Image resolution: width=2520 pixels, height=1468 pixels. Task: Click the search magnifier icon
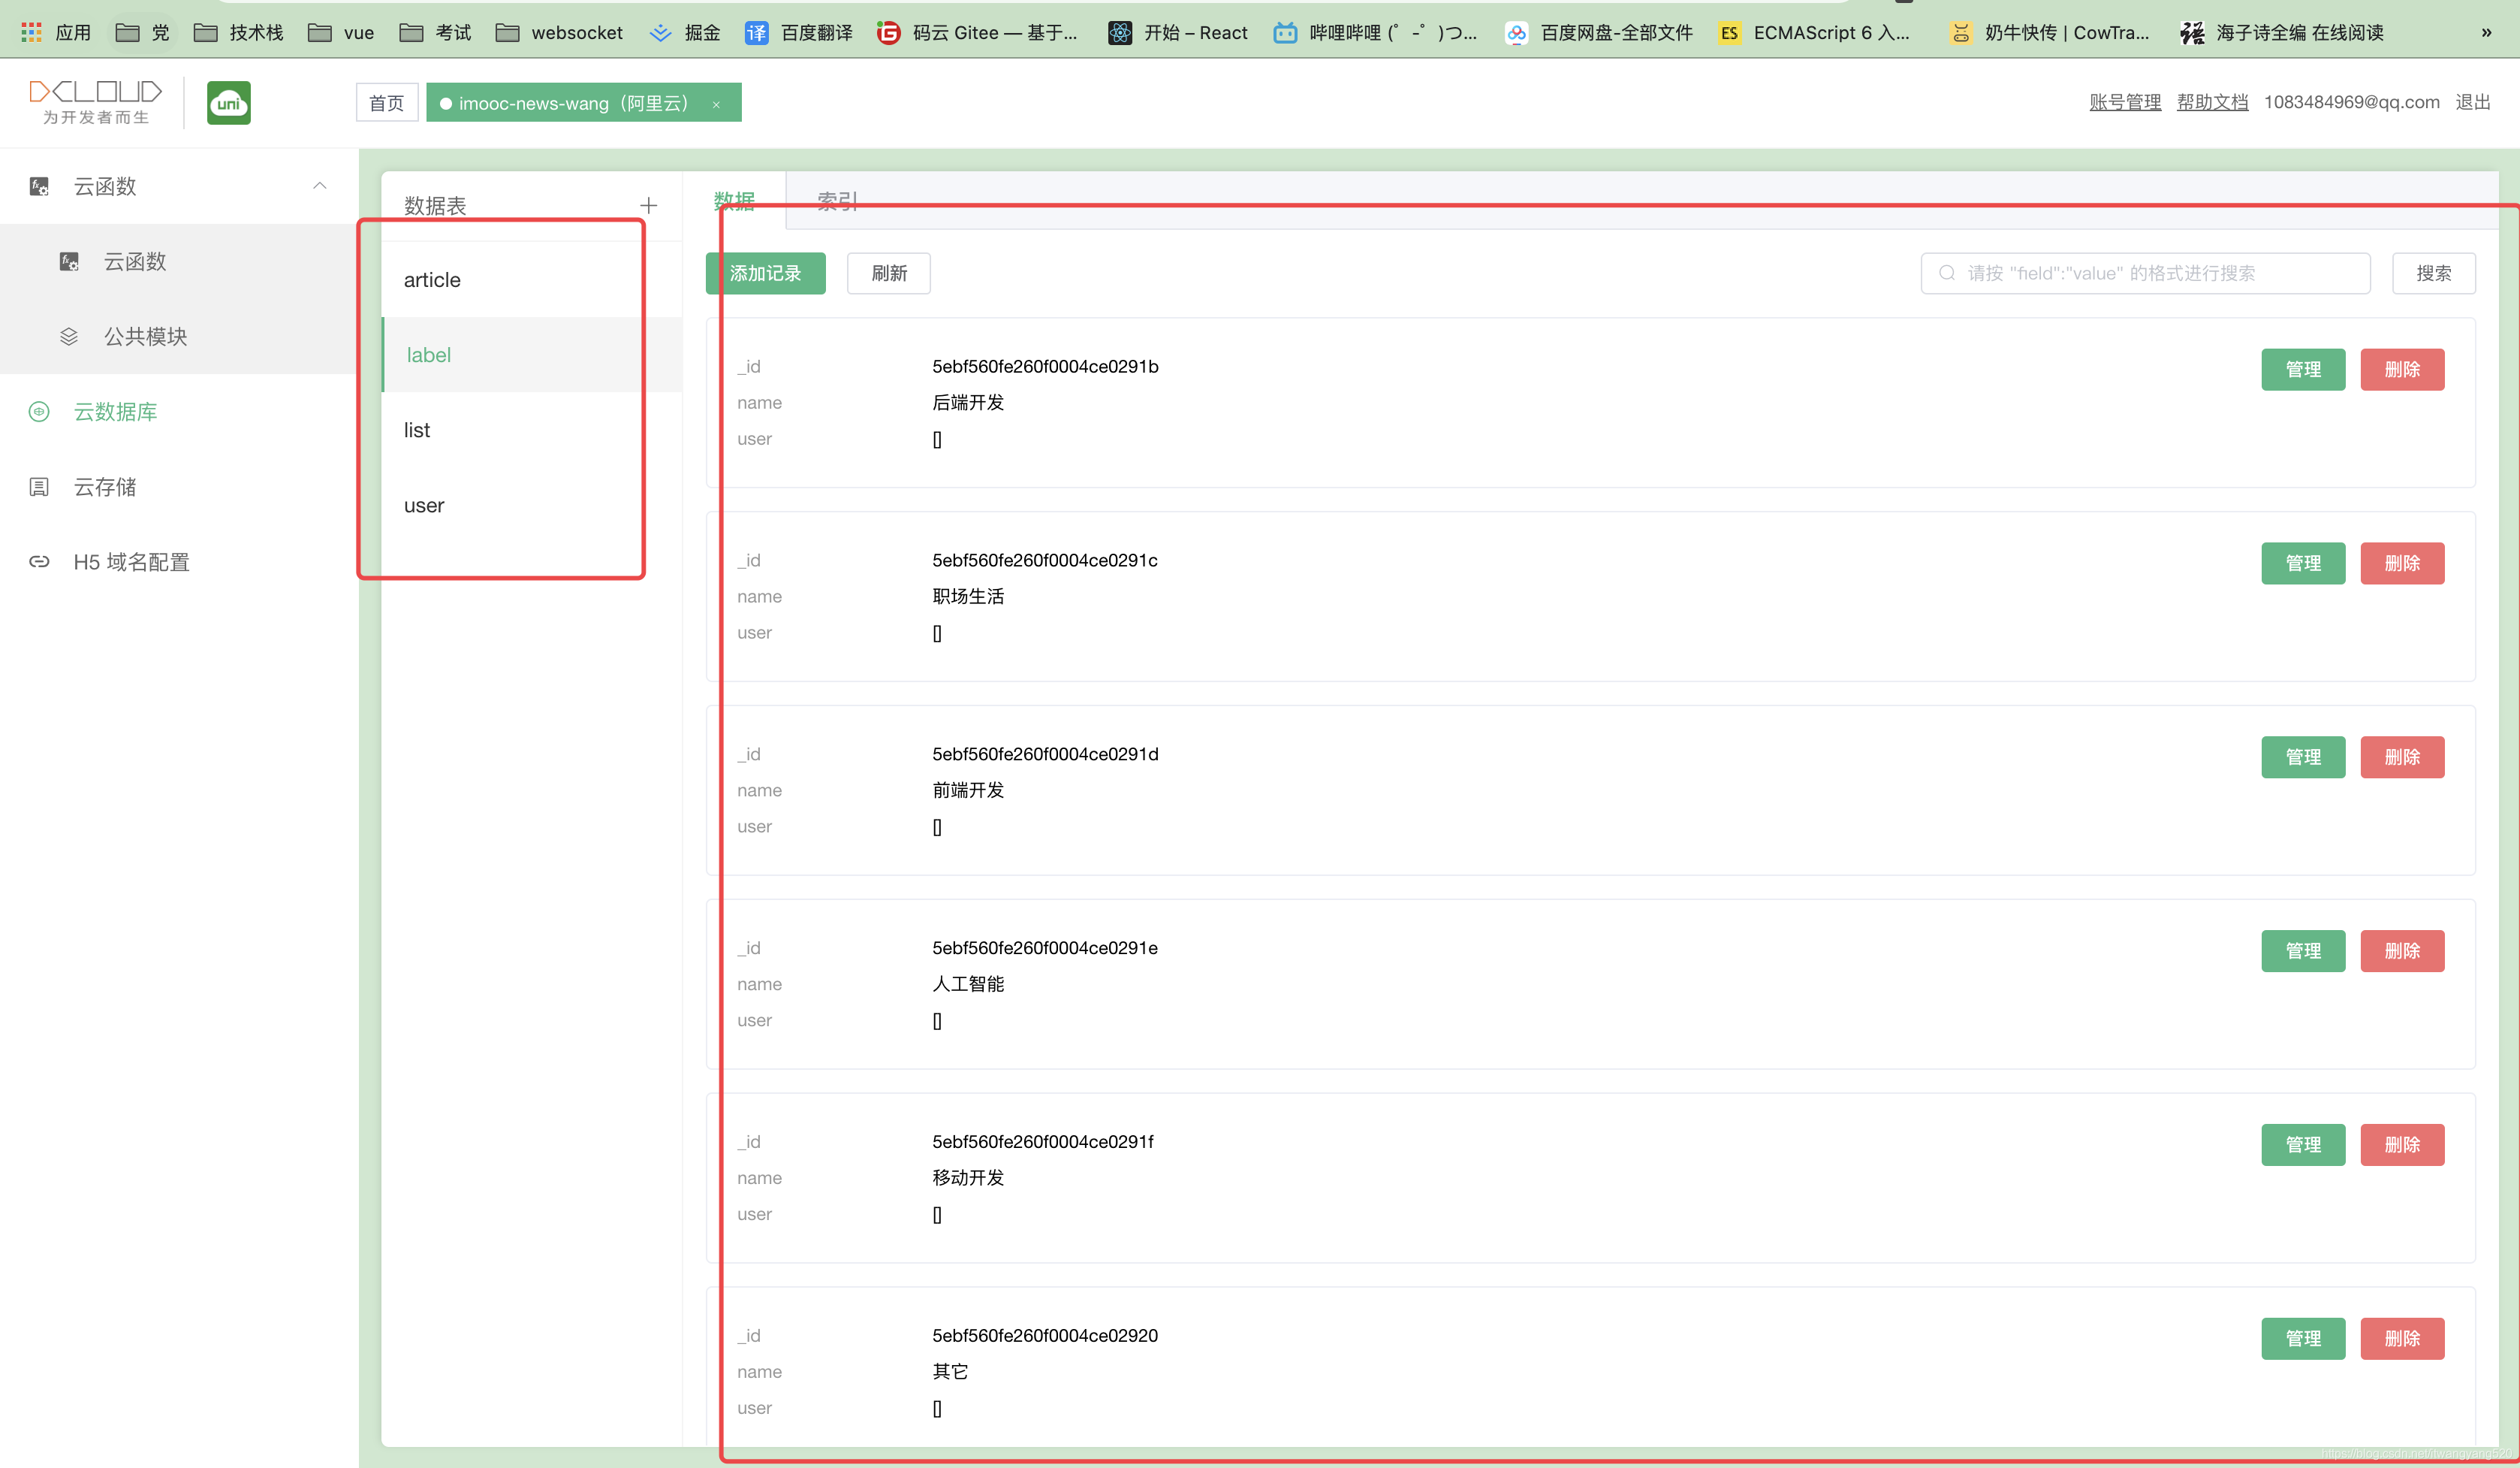pos(1947,273)
